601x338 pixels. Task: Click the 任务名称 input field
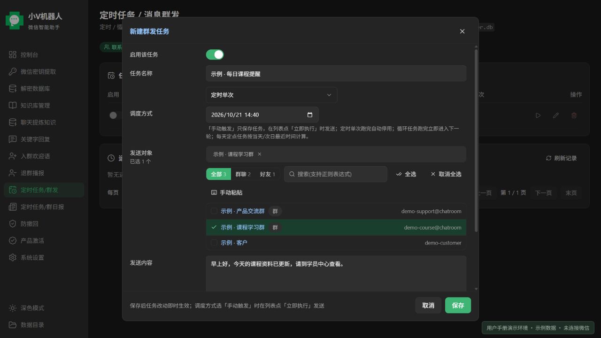pyautogui.click(x=336, y=74)
